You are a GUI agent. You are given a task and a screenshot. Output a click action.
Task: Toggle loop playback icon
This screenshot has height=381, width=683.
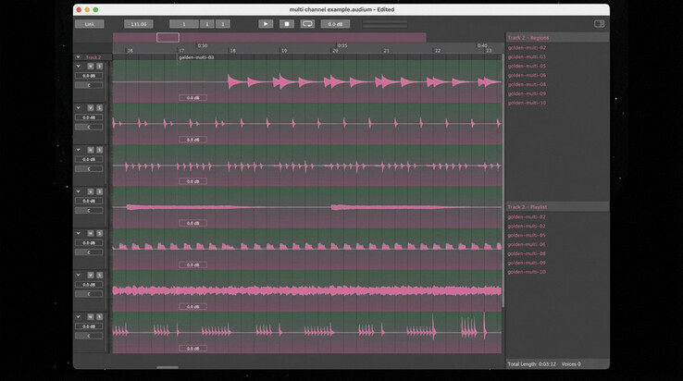[x=307, y=24]
